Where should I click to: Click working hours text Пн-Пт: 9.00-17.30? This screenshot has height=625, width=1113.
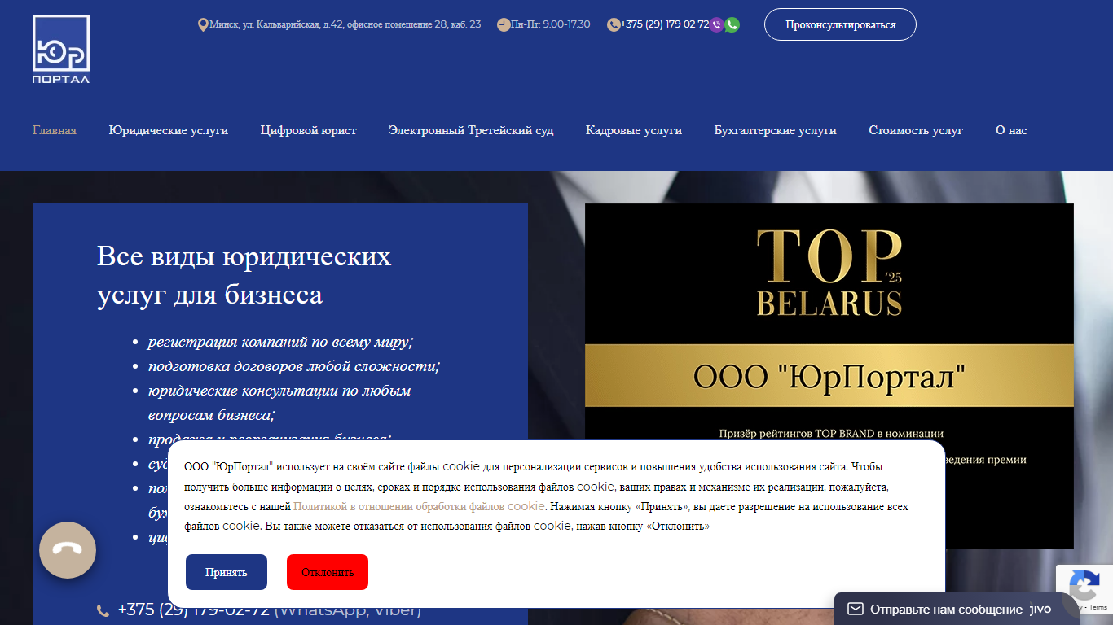[551, 24]
